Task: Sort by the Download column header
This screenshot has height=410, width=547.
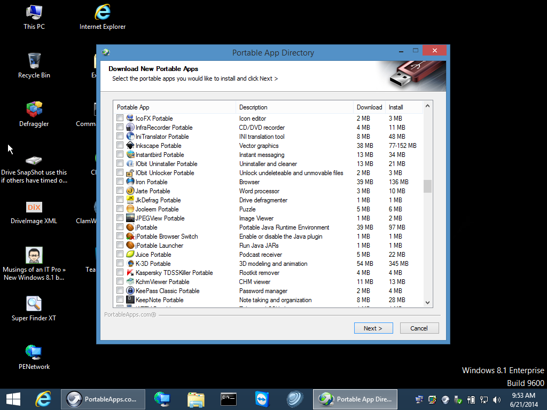Action: (x=370, y=107)
